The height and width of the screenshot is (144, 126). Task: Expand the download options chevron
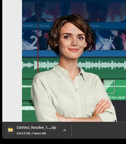pyautogui.click(x=65, y=130)
